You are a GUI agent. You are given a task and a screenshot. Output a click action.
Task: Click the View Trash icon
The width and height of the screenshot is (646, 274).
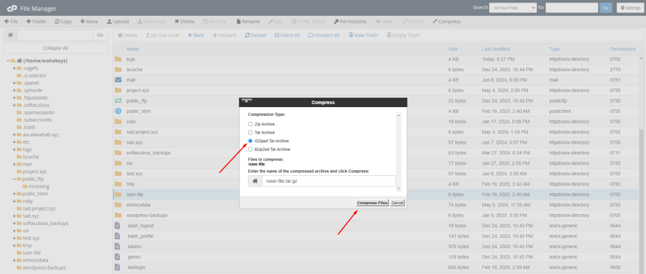click(363, 35)
